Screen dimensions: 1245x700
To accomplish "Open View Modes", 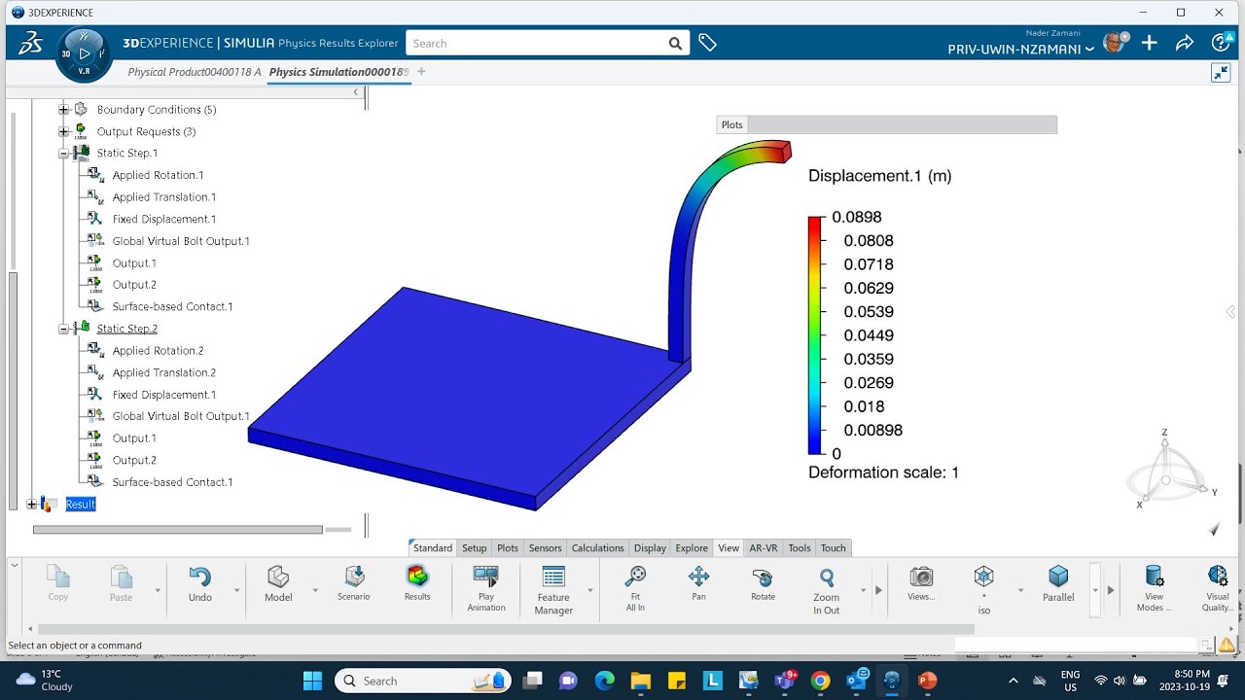I will [x=1154, y=589].
